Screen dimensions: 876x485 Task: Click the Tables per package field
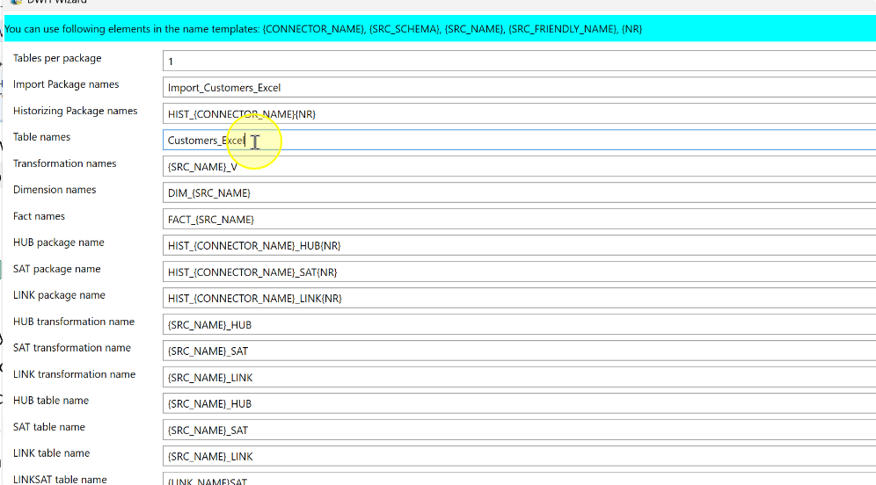pyautogui.click(x=519, y=61)
